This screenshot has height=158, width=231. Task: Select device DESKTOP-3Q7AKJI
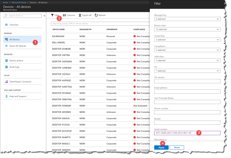(61, 74)
